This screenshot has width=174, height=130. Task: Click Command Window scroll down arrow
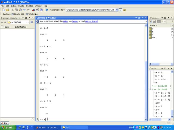[x=146, y=119]
